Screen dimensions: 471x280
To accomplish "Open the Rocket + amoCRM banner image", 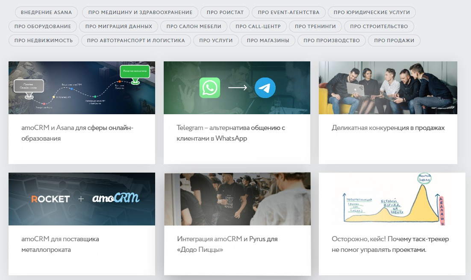I will point(82,199).
